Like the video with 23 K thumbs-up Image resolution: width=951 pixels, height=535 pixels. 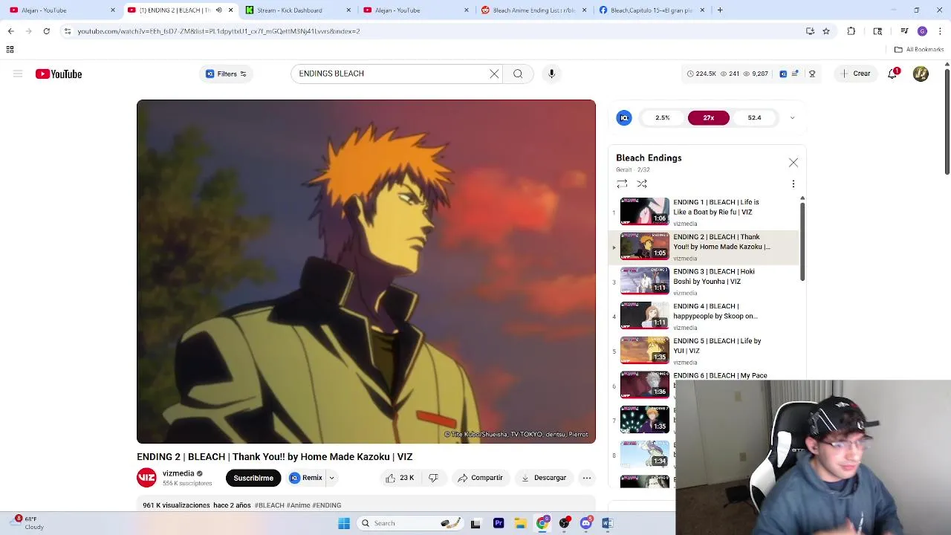(399, 478)
